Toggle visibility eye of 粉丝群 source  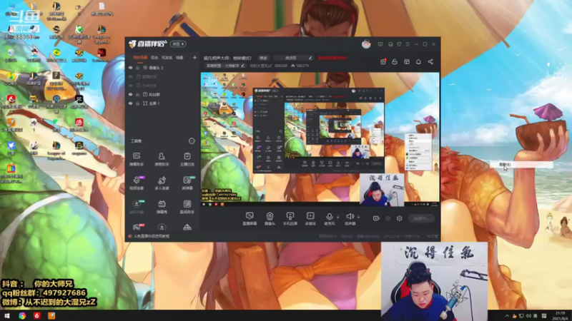131,94
